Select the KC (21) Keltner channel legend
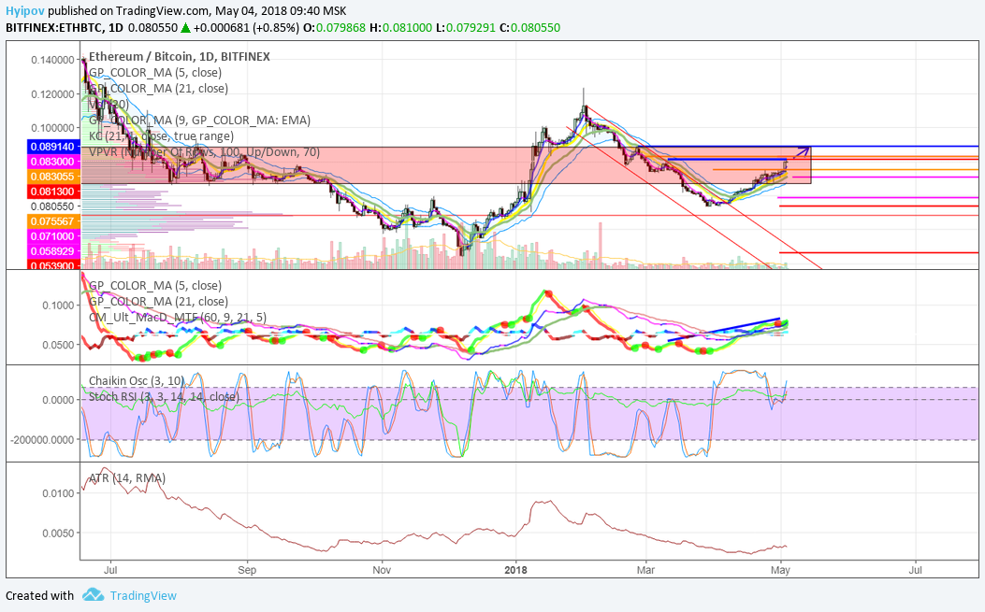This screenshot has width=985, height=612. (x=162, y=135)
